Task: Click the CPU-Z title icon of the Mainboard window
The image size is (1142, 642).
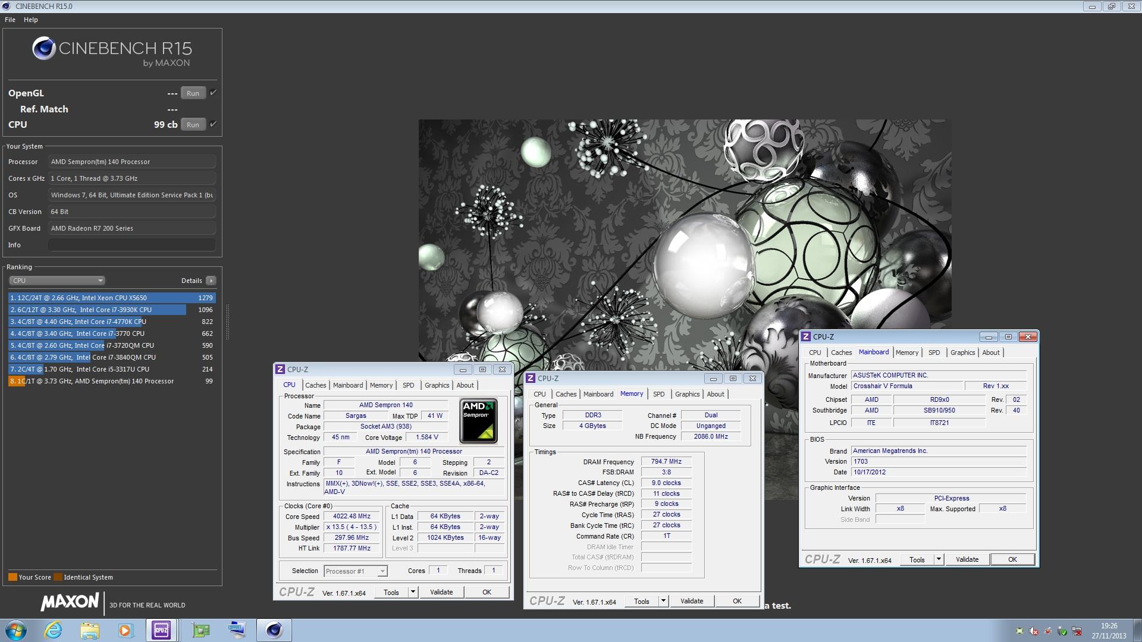Action: pos(806,336)
